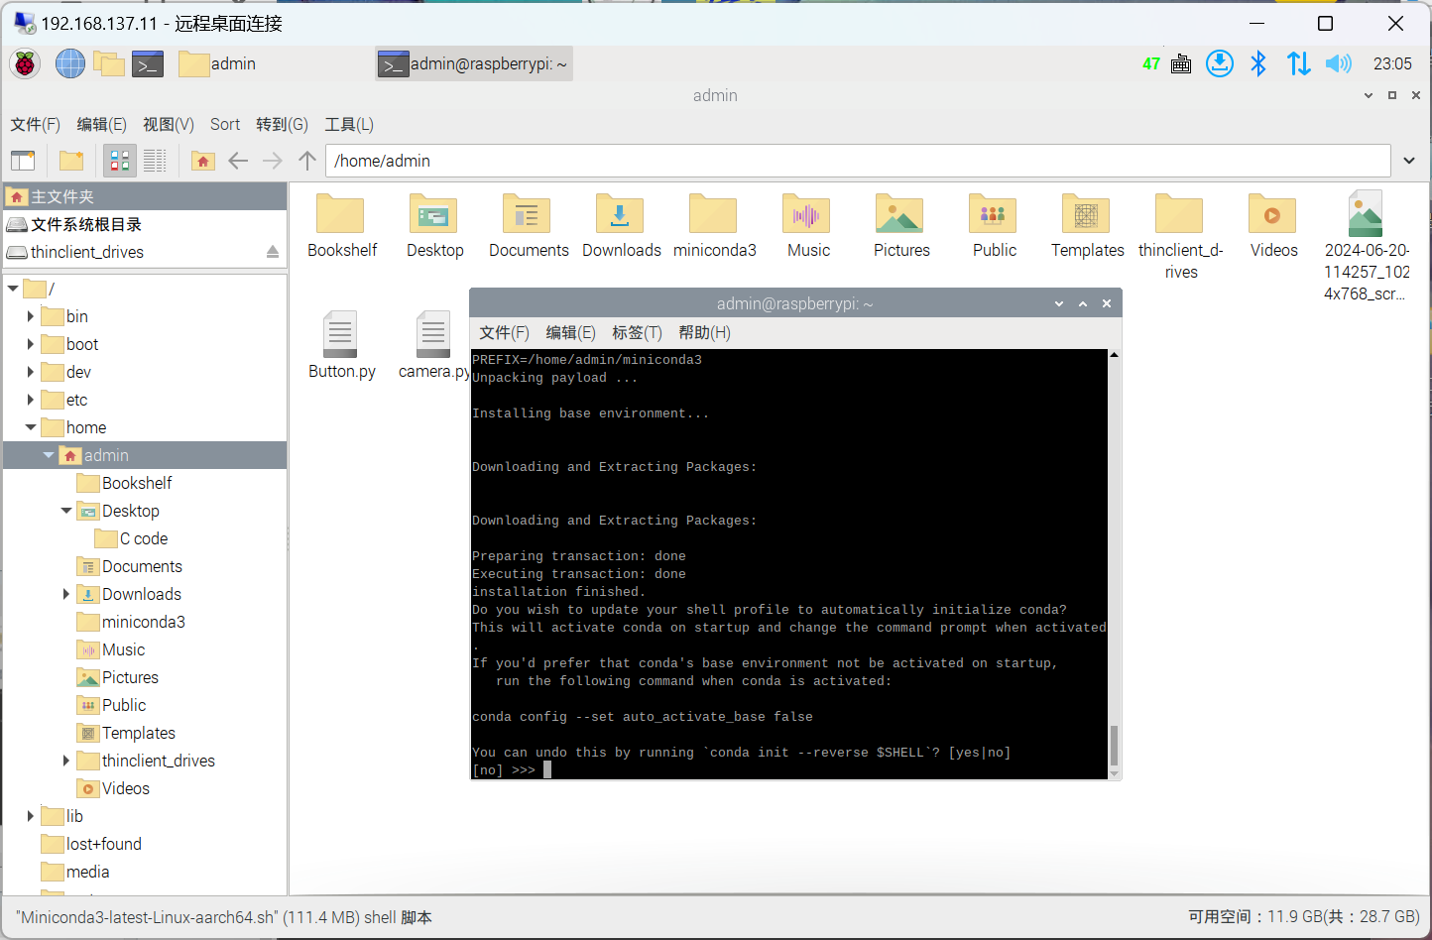This screenshot has width=1432, height=940.
Task: Launch the terminal from the taskbar
Action: coord(148,64)
